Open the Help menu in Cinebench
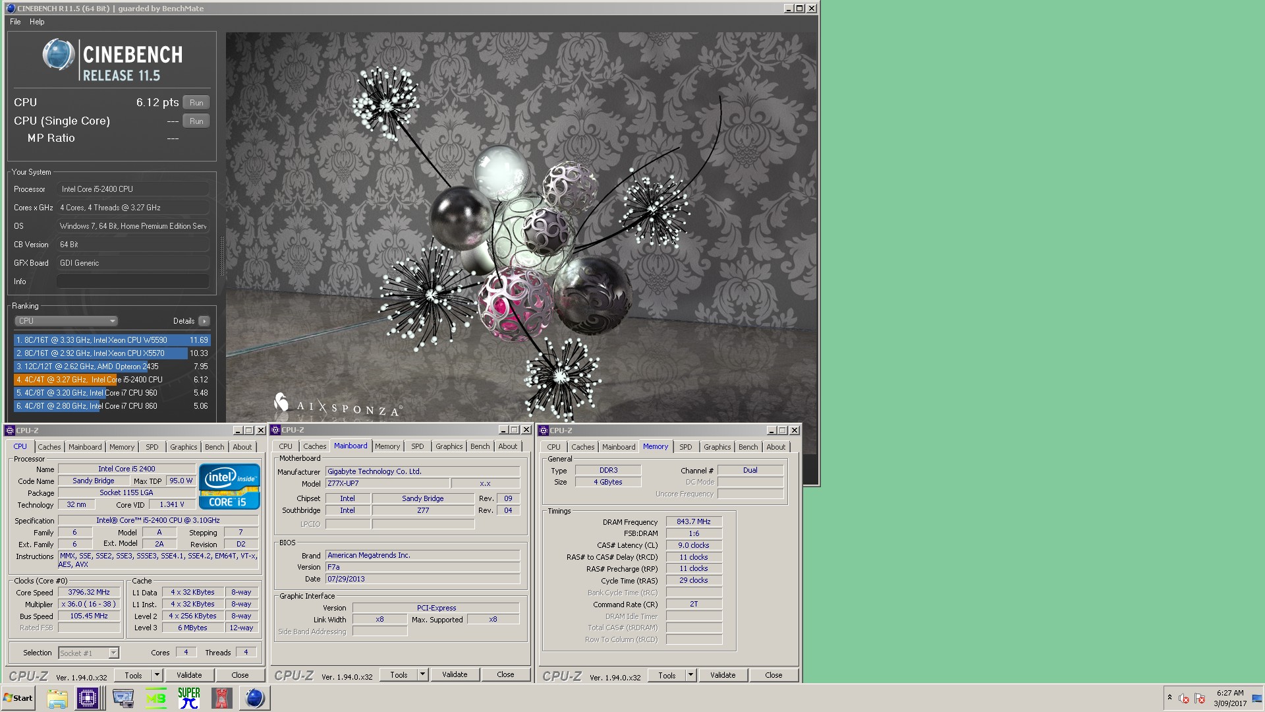1265x712 pixels. point(37,22)
